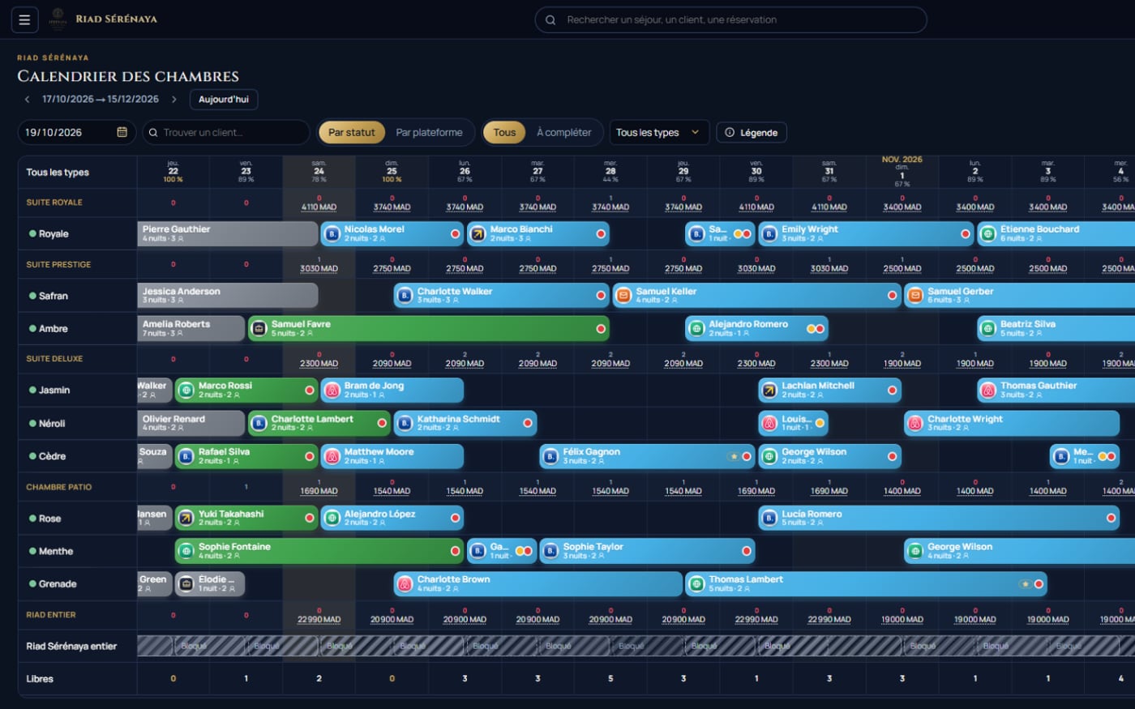Screen dimensions: 1135x709
Task: Click the 17/10/2026 → 15/12/2026 date range
Action: [x=101, y=100]
